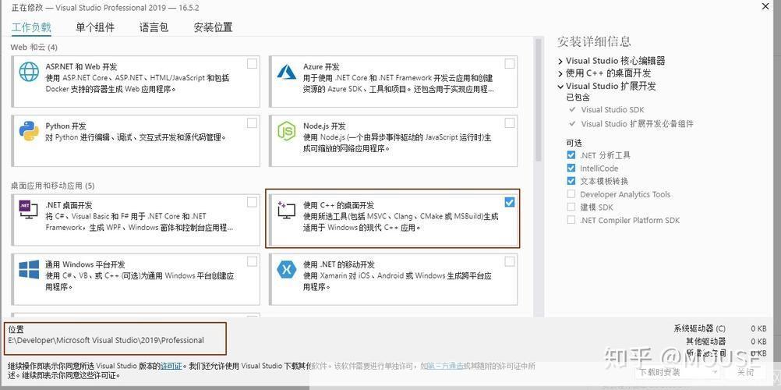
Task: Expand 使用 C++ 的桌面开发 details
Action: [561, 73]
